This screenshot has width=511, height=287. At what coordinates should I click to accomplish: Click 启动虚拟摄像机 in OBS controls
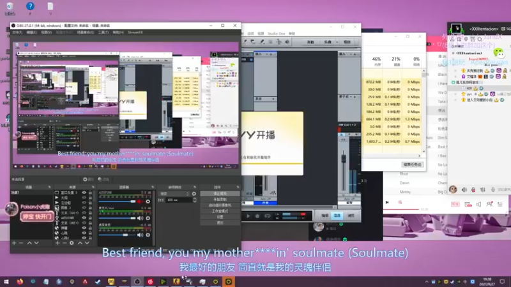click(220, 205)
